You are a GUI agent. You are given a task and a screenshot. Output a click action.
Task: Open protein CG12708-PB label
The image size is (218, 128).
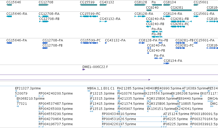[53, 45]
